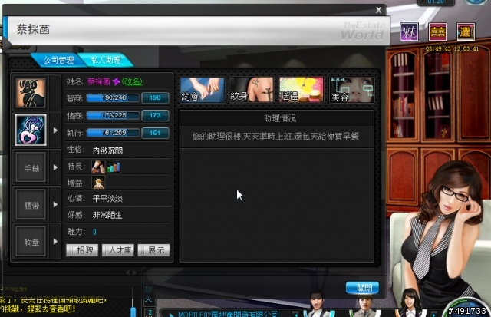Image resolution: width=491 pixels, height=317 pixels.
Task: Click the pink star beside the name
Action: point(116,81)
